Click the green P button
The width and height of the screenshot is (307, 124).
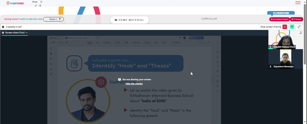point(292,27)
